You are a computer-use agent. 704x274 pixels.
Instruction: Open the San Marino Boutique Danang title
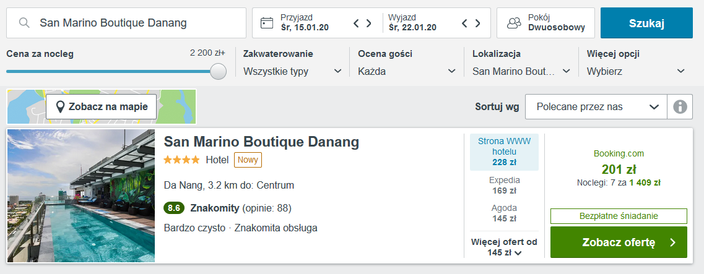point(261,142)
